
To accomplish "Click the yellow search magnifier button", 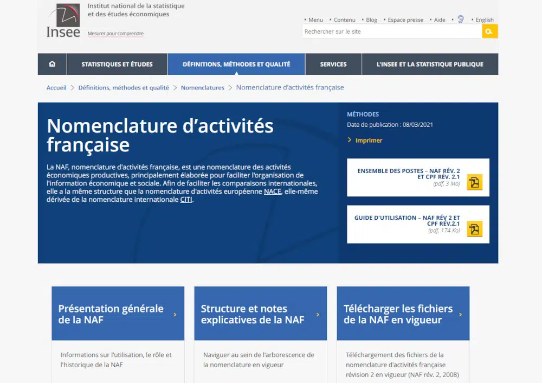I will 489,31.
